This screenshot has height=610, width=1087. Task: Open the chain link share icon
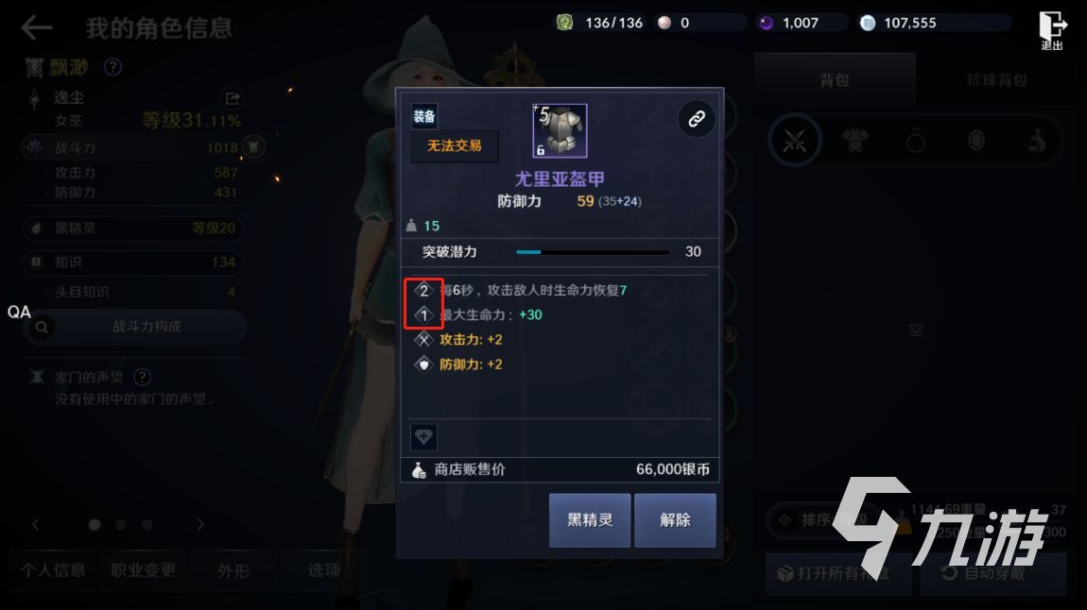(x=696, y=118)
